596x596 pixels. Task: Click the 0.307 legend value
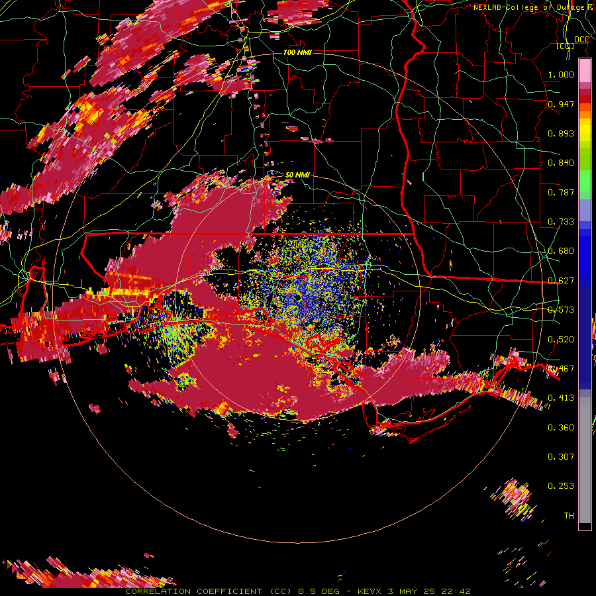tap(561, 457)
